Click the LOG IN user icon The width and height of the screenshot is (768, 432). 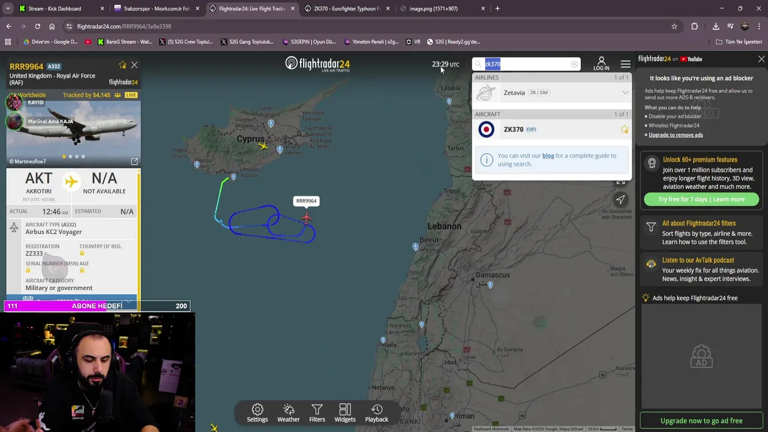[x=601, y=64]
